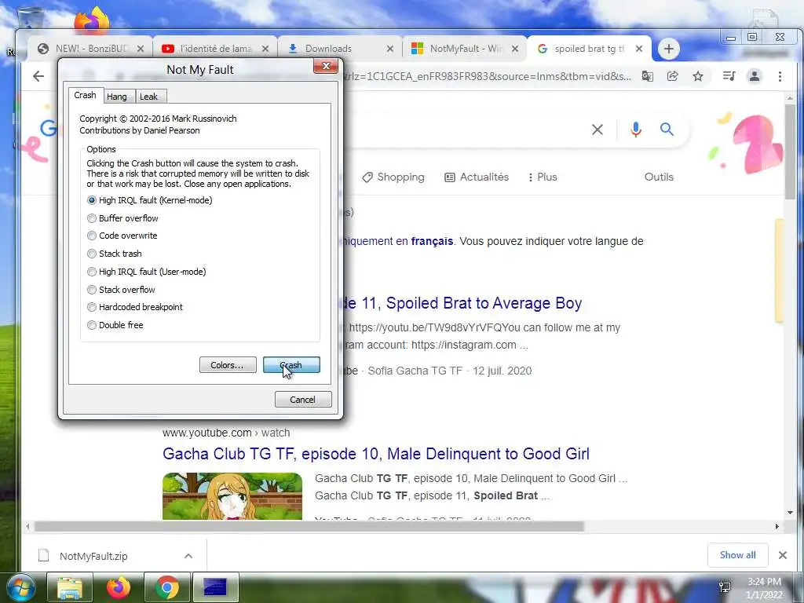Click the français language link
Viewport: 804px width, 603px height.
pyautogui.click(x=432, y=241)
